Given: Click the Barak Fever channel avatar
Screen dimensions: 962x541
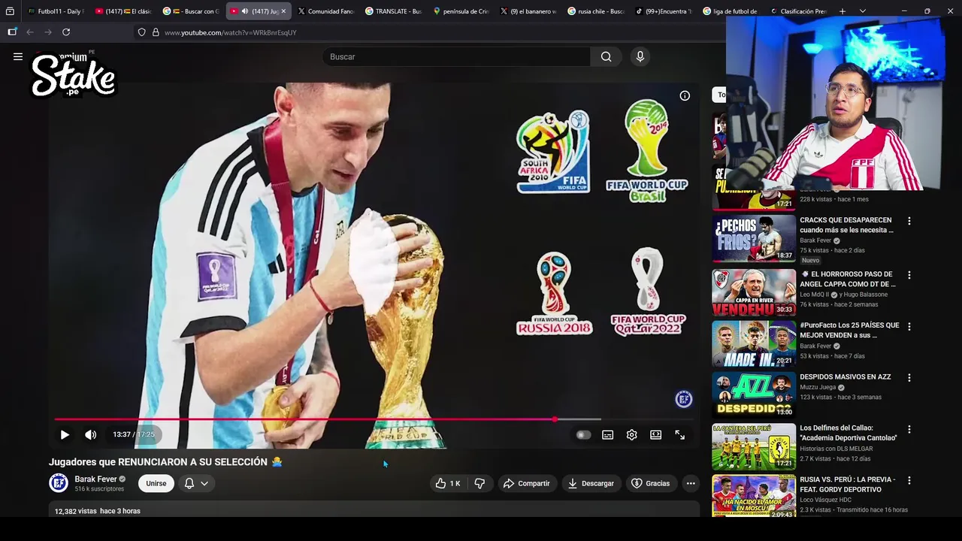Looking at the screenshot, I should coord(59,483).
